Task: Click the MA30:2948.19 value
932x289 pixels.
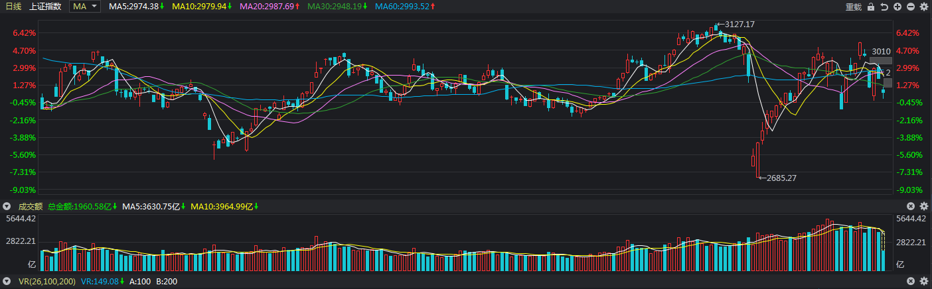Action: click(334, 7)
